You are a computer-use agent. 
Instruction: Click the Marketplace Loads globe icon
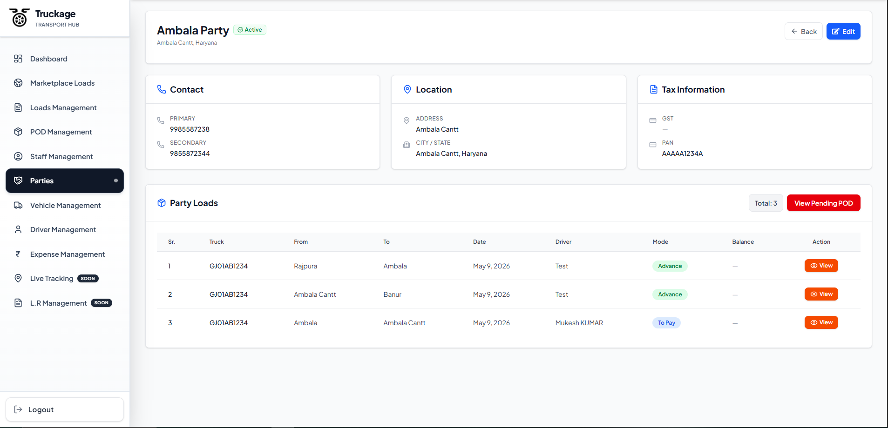(18, 83)
